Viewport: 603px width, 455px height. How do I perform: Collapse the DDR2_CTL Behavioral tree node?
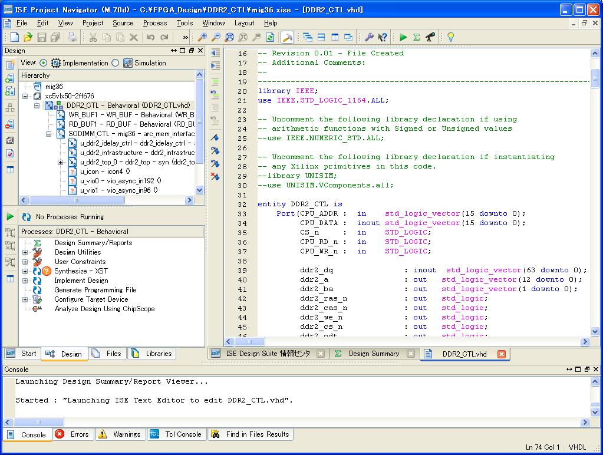[37, 105]
